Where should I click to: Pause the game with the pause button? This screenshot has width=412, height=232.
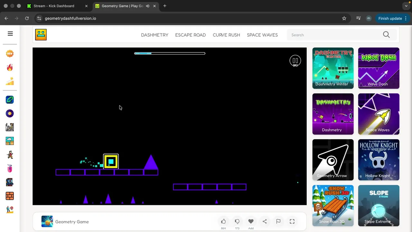(295, 61)
